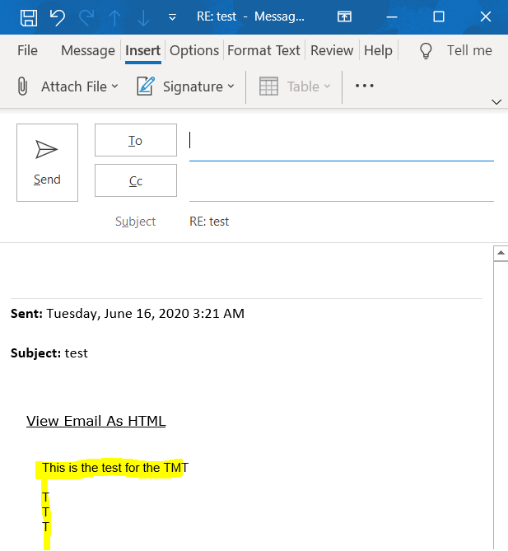Click the Attach File paperclip icon

23,86
